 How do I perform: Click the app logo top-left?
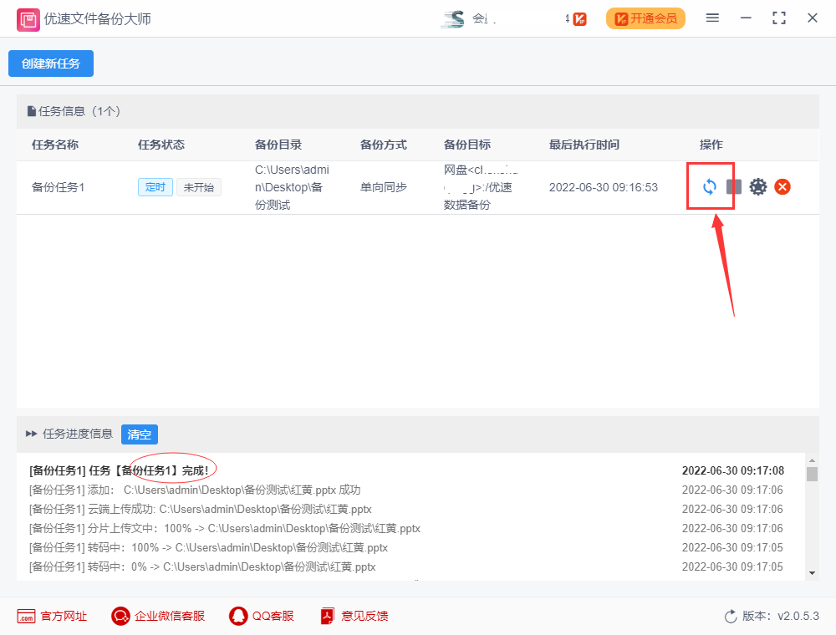coord(28,18)
